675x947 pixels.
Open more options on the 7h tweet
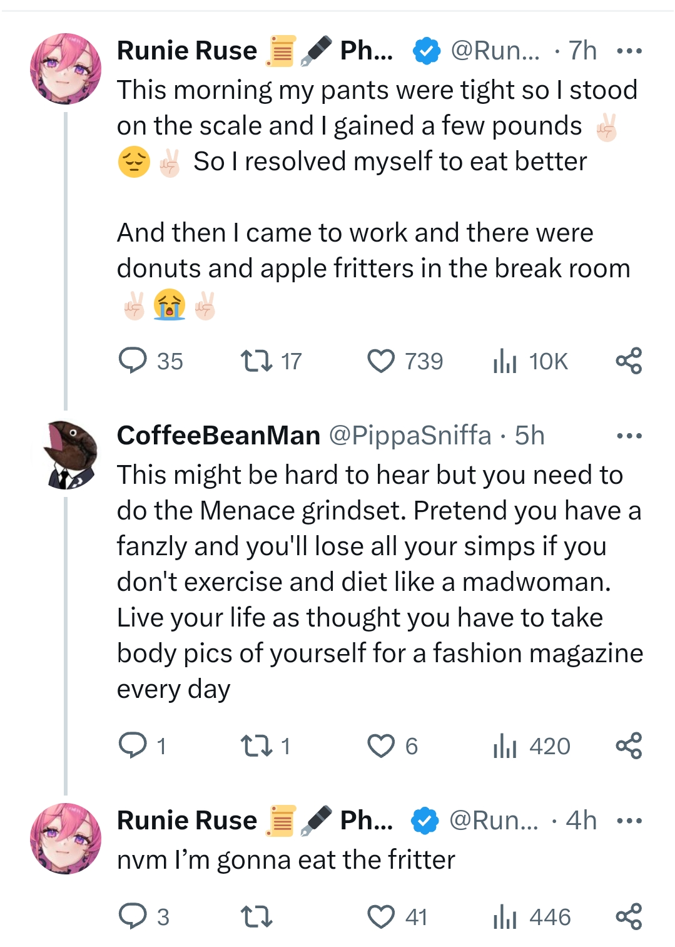point(629,51)
